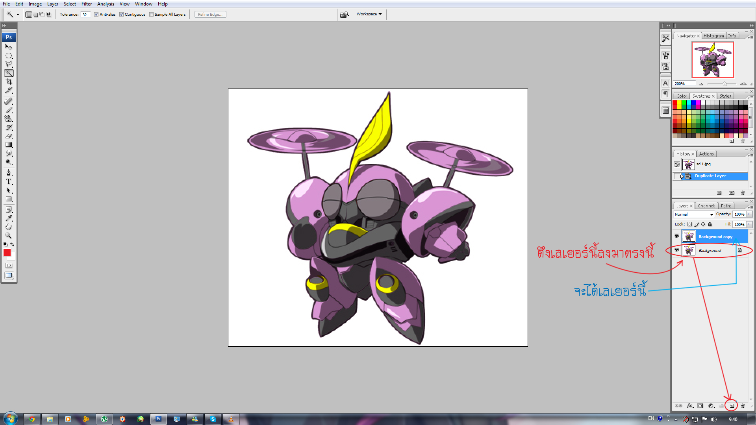Select the History Brush tool
The height and width of the screenshot is (425, 756).
click(x=9, y=127)
